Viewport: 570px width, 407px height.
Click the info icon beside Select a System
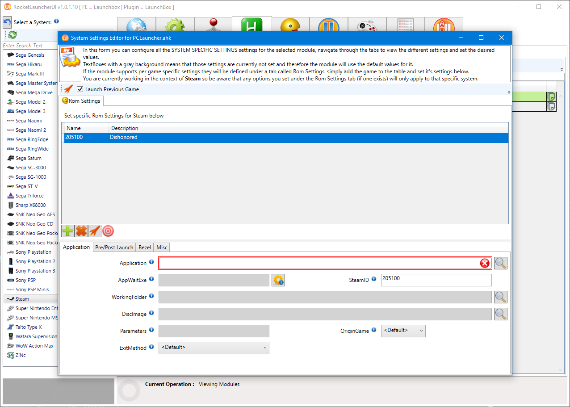[x=56, y=21]
